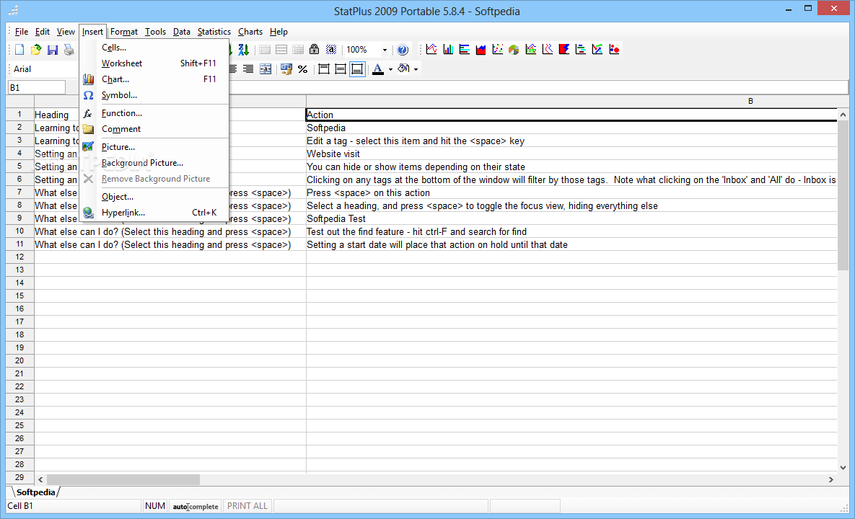
Task: Open the Edit menu
Action: (42, 32)
